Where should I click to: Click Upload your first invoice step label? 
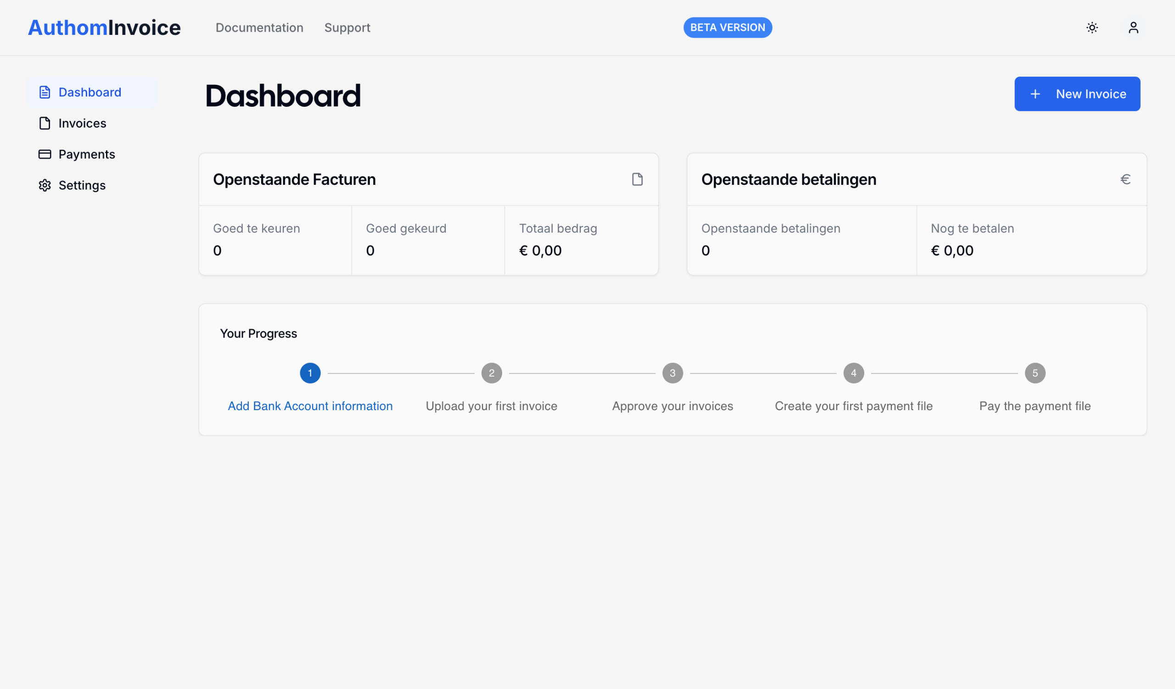pos(492,406)
